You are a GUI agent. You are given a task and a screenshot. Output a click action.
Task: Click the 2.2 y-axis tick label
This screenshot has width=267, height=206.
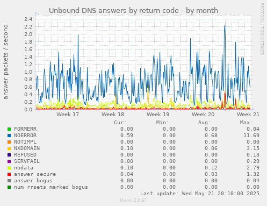point(28,27)
